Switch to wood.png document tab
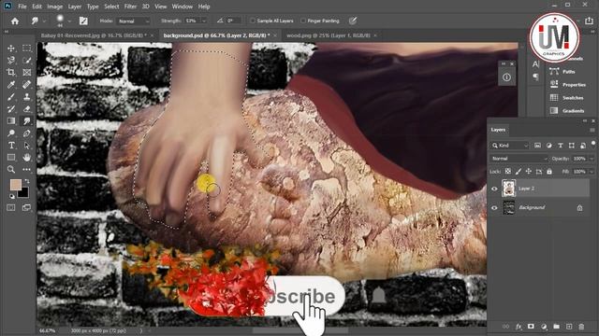Screen dimensions: 599x336 tap(328, 35)
